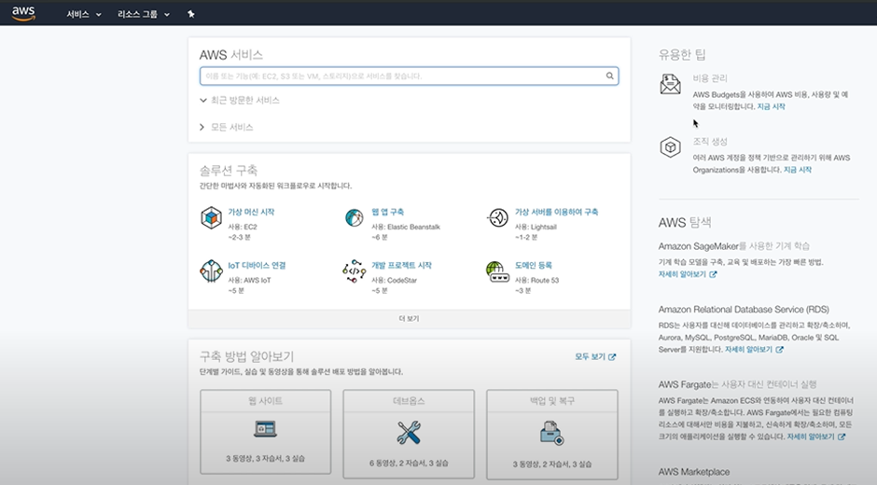
Task: Expand 모든 서비스 section
Action: [x=227, y=127]
